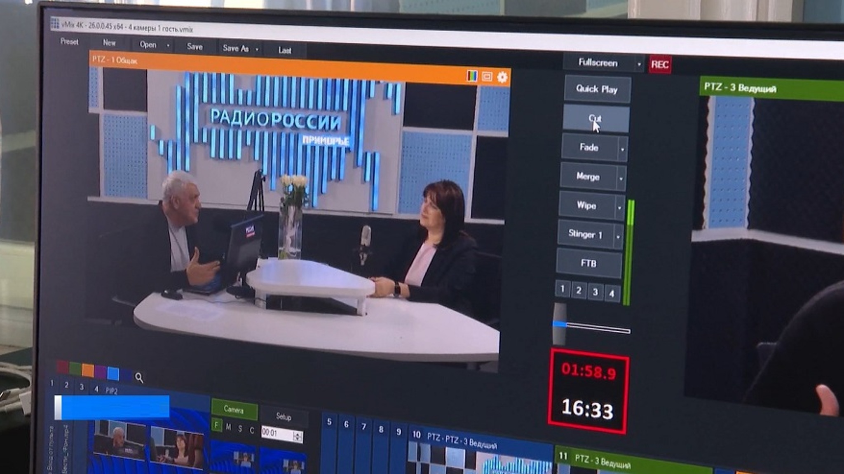Viewport: 844px width, 474px height.
Task: Toggle the M button under Camera
Action: click(228, 428)
